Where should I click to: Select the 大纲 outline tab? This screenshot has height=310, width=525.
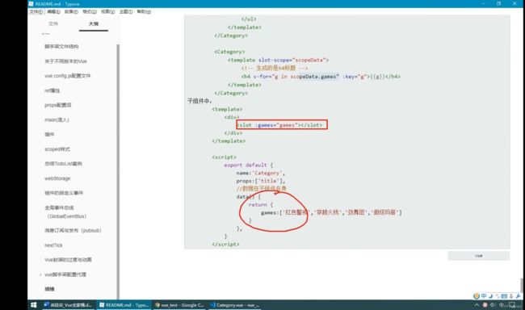click(x=94, y=23)
